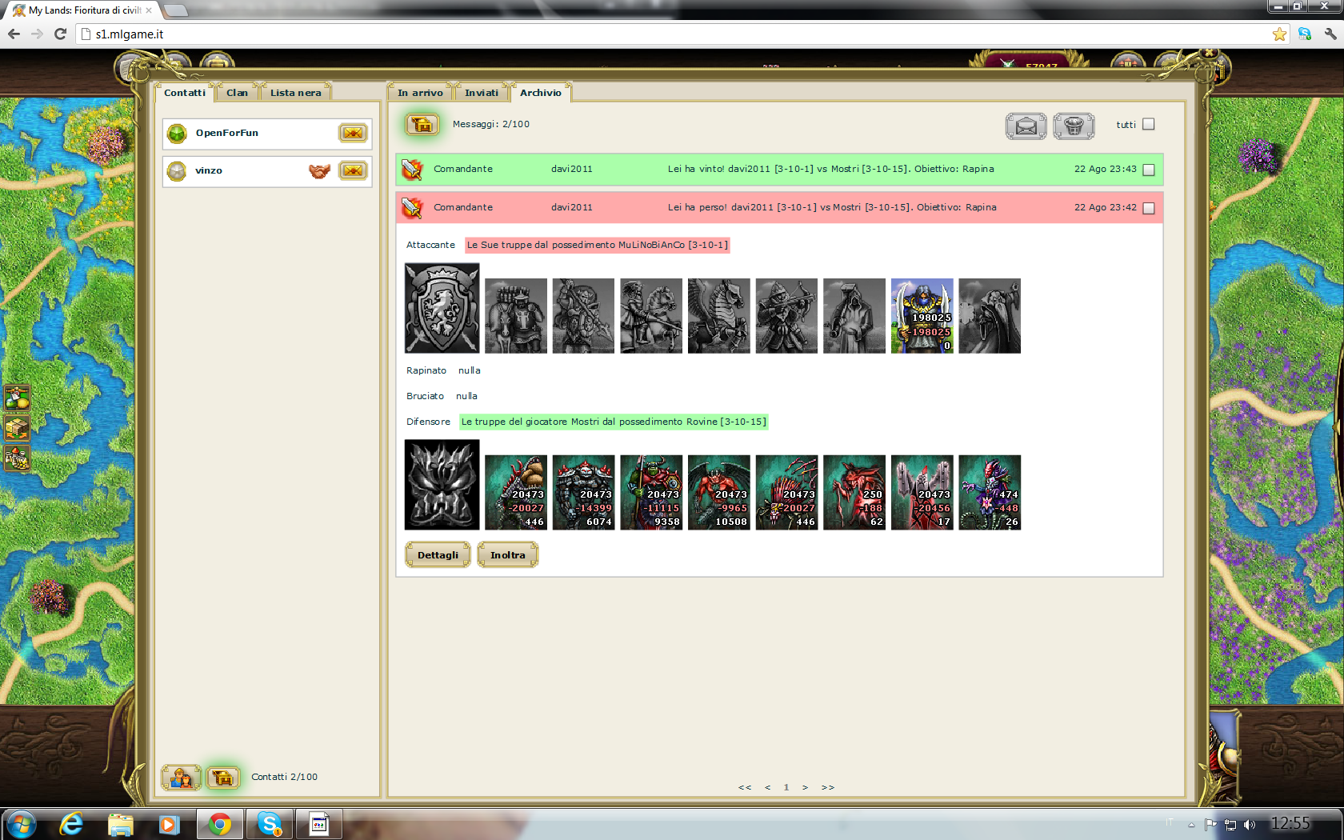The height and width of the screenshot is (840, 1344).
Task: Switch to the 'In arrivo' tab
Action: [420, 93]
